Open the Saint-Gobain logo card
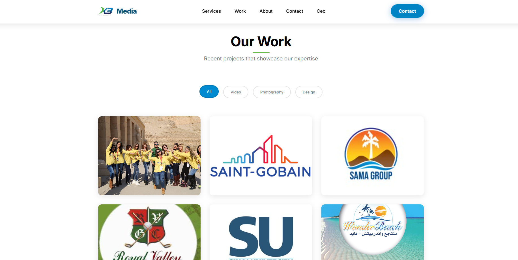The image size is (518, 260). [261, 156]
